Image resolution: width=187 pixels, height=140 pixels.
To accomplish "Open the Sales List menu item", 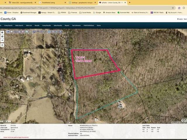I will pyautogui.click(x=29, y=25).
